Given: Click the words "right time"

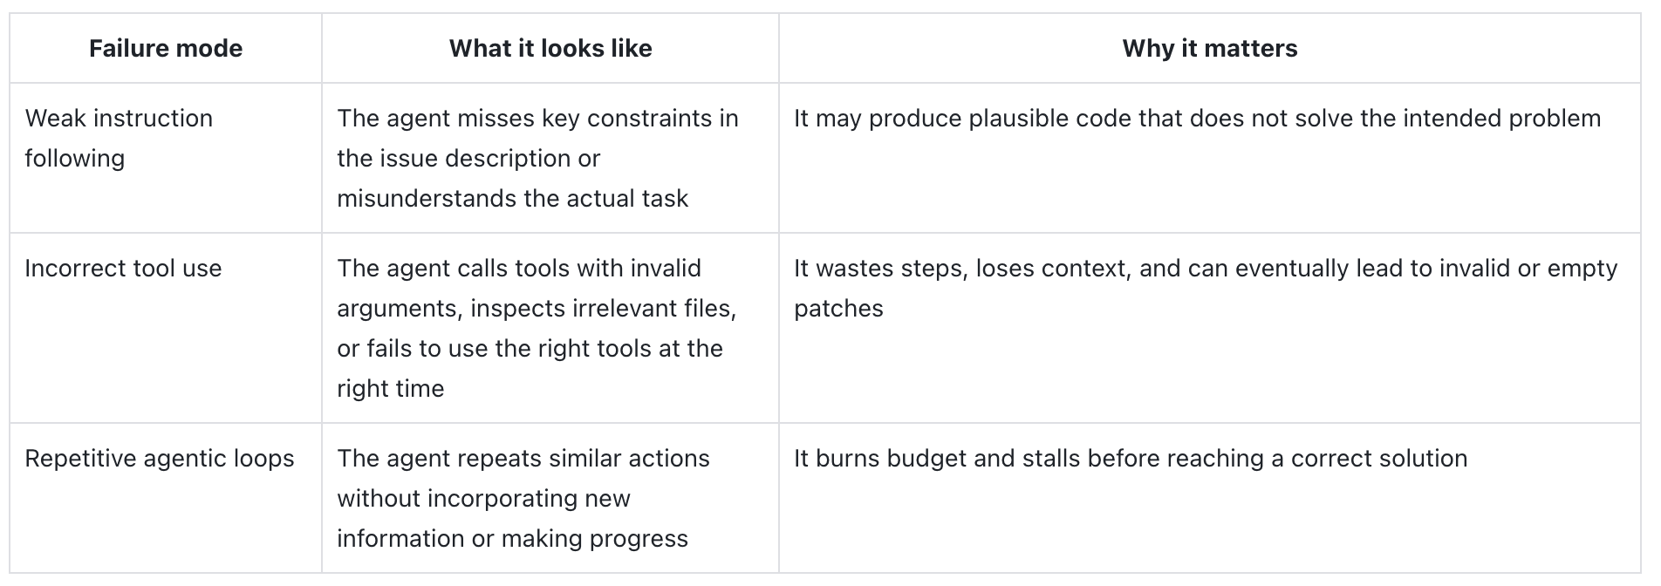Looking at the screenshot, I should 390,388.
